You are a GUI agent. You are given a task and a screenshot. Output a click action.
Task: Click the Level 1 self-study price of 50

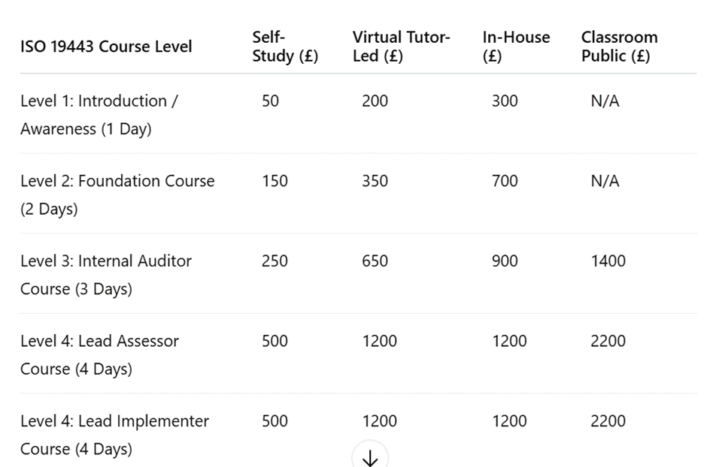click(x=270, y=101)
